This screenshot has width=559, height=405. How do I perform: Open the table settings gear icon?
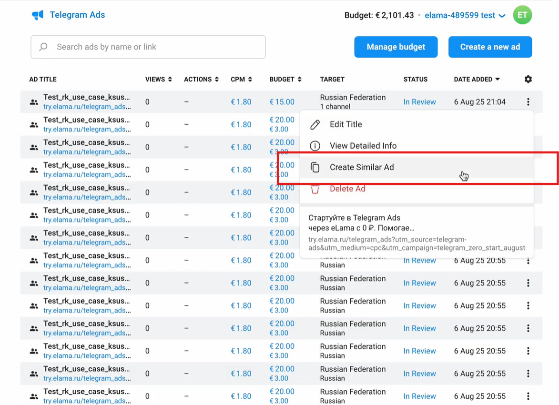[x=528, y=79]
